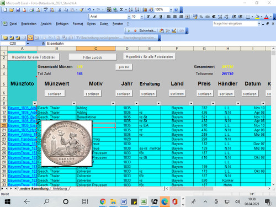This screenshot has width=276, height=207.
Task: Click 'Hyperlinks für alle Fotodateien' button
Action: pos(150,57)
